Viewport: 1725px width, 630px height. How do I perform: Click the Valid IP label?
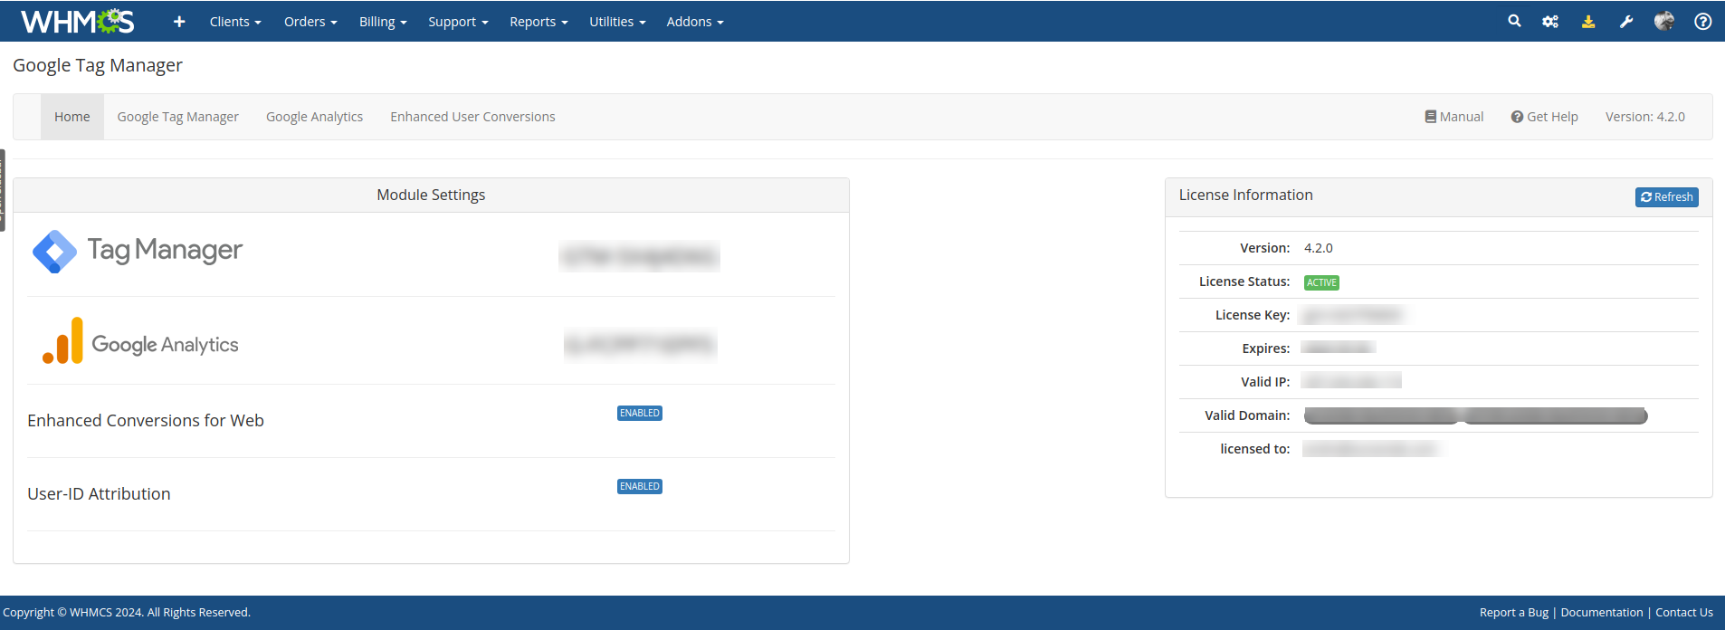click(1265, 382)
